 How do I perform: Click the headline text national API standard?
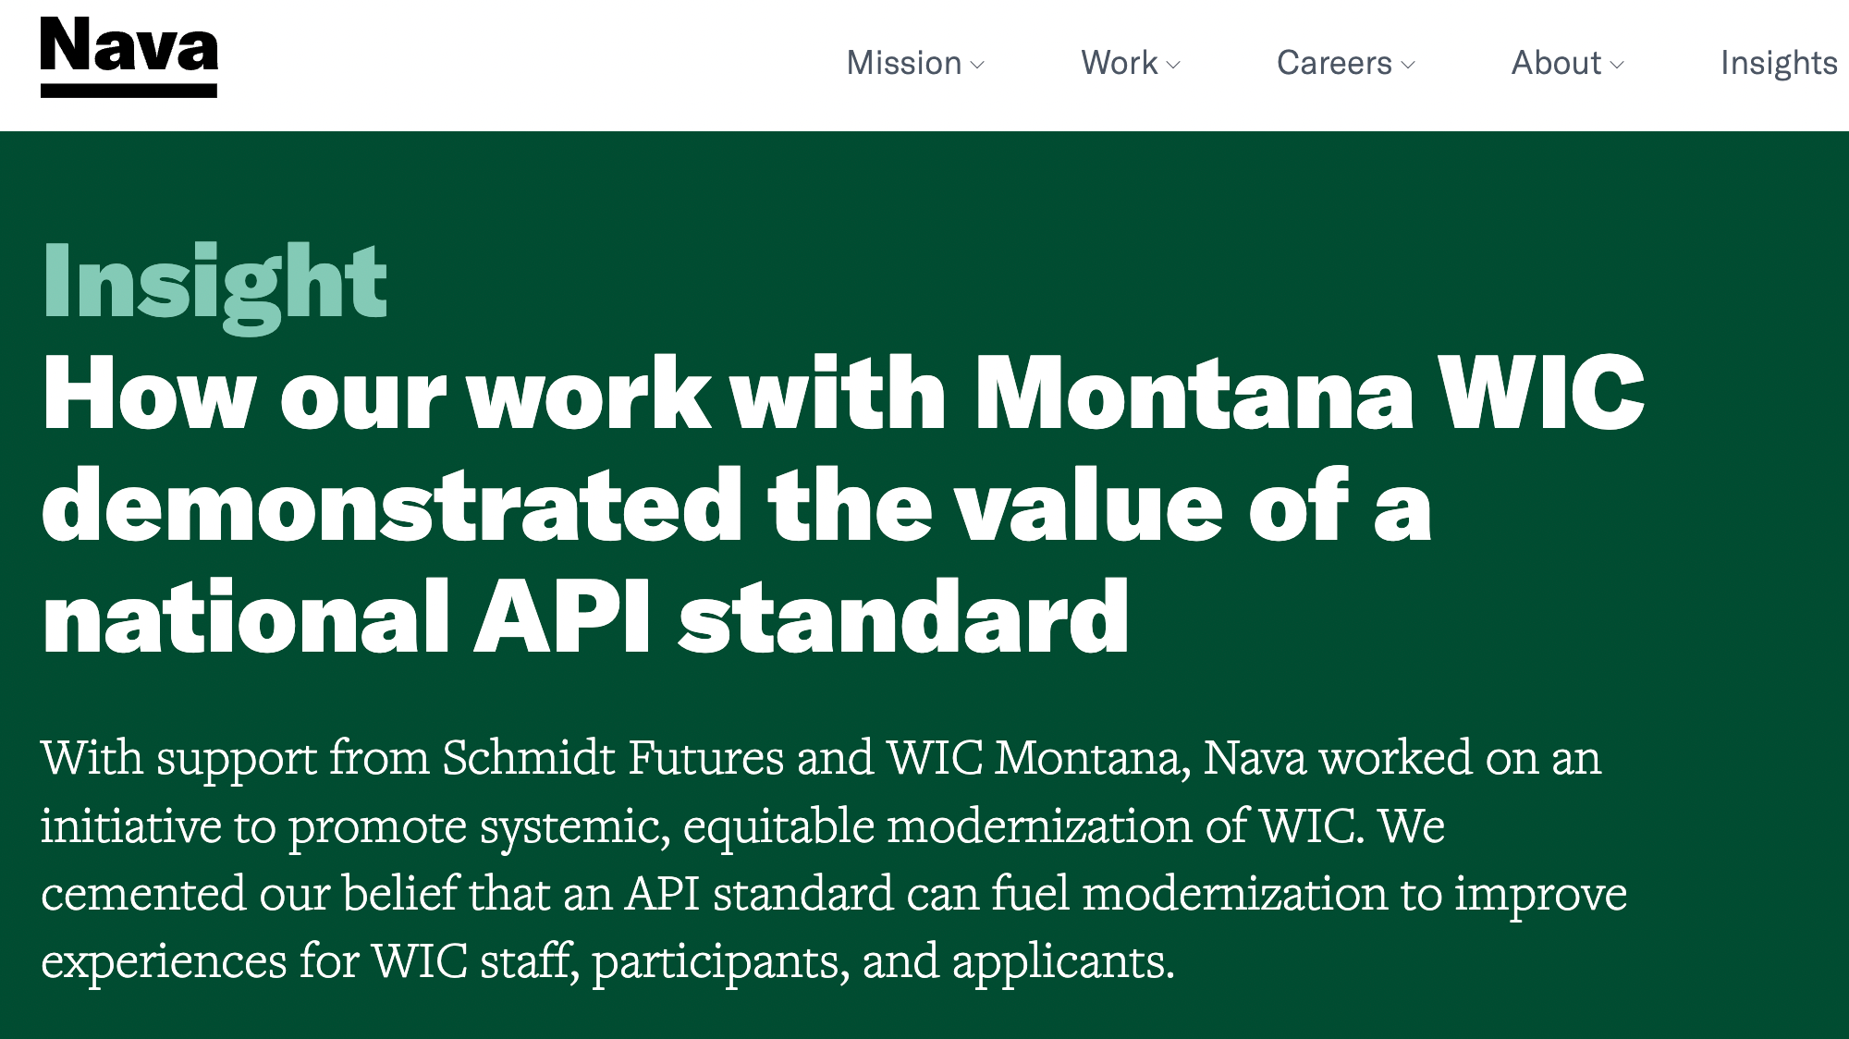582,610
